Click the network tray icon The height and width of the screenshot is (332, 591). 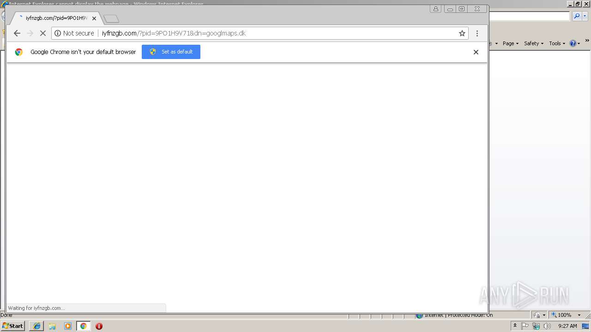[x=536, y=326]
